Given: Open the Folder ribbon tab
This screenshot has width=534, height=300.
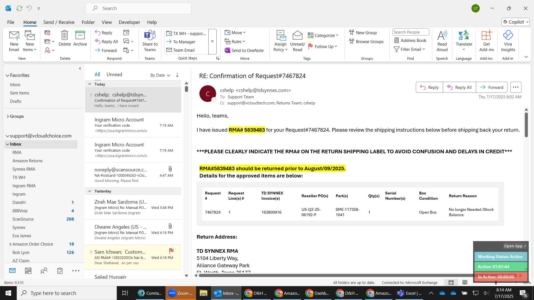Looking at the screenshot, I should 88,22.
